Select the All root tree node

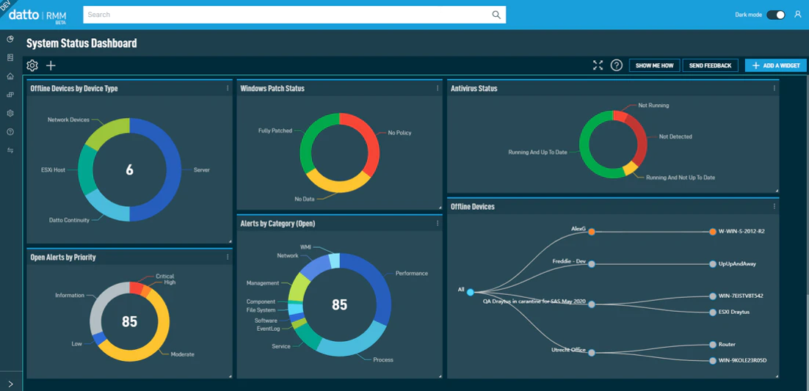(470, 293)
